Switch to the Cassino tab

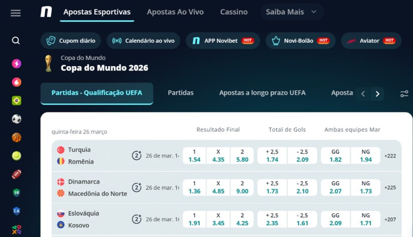point(234,12)
